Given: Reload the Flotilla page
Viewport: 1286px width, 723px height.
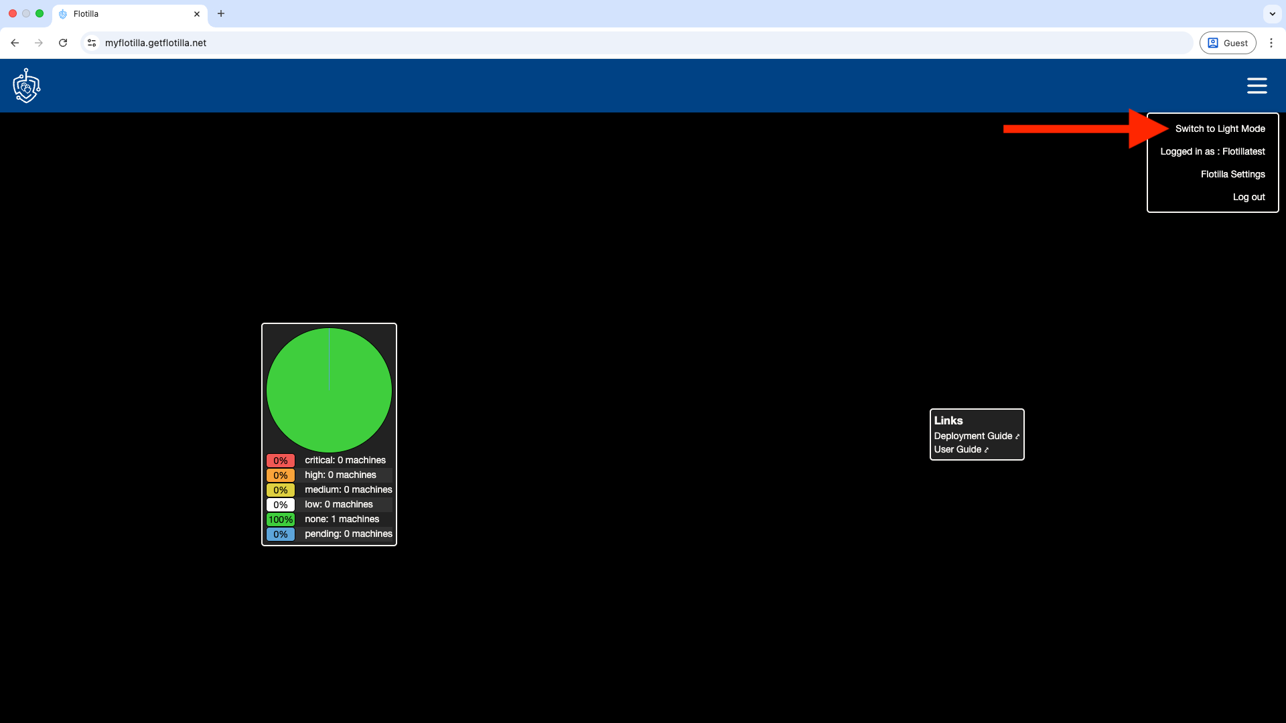Looking at the screenshot, I should pyautogui.click(x=63, y=42).
